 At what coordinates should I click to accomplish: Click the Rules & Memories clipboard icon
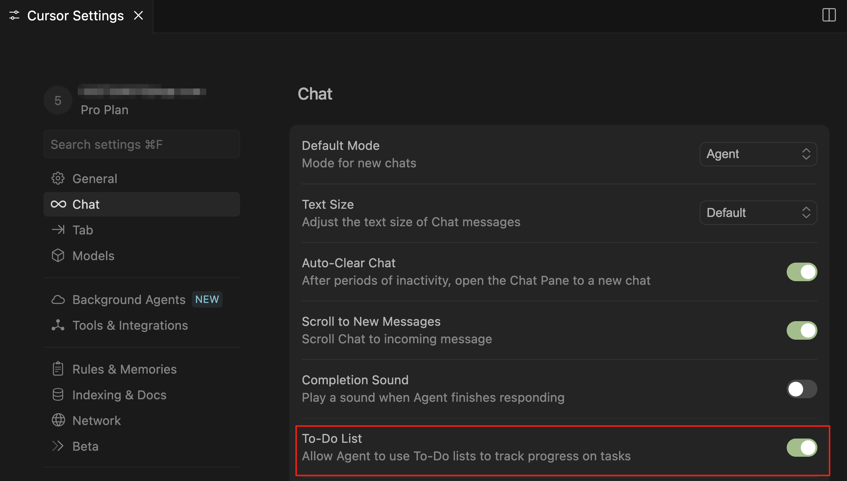pos(58,369)
